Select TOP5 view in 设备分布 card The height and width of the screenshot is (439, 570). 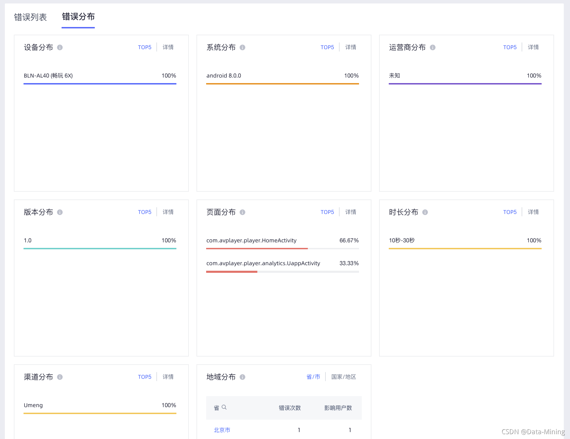click(145, 47)
